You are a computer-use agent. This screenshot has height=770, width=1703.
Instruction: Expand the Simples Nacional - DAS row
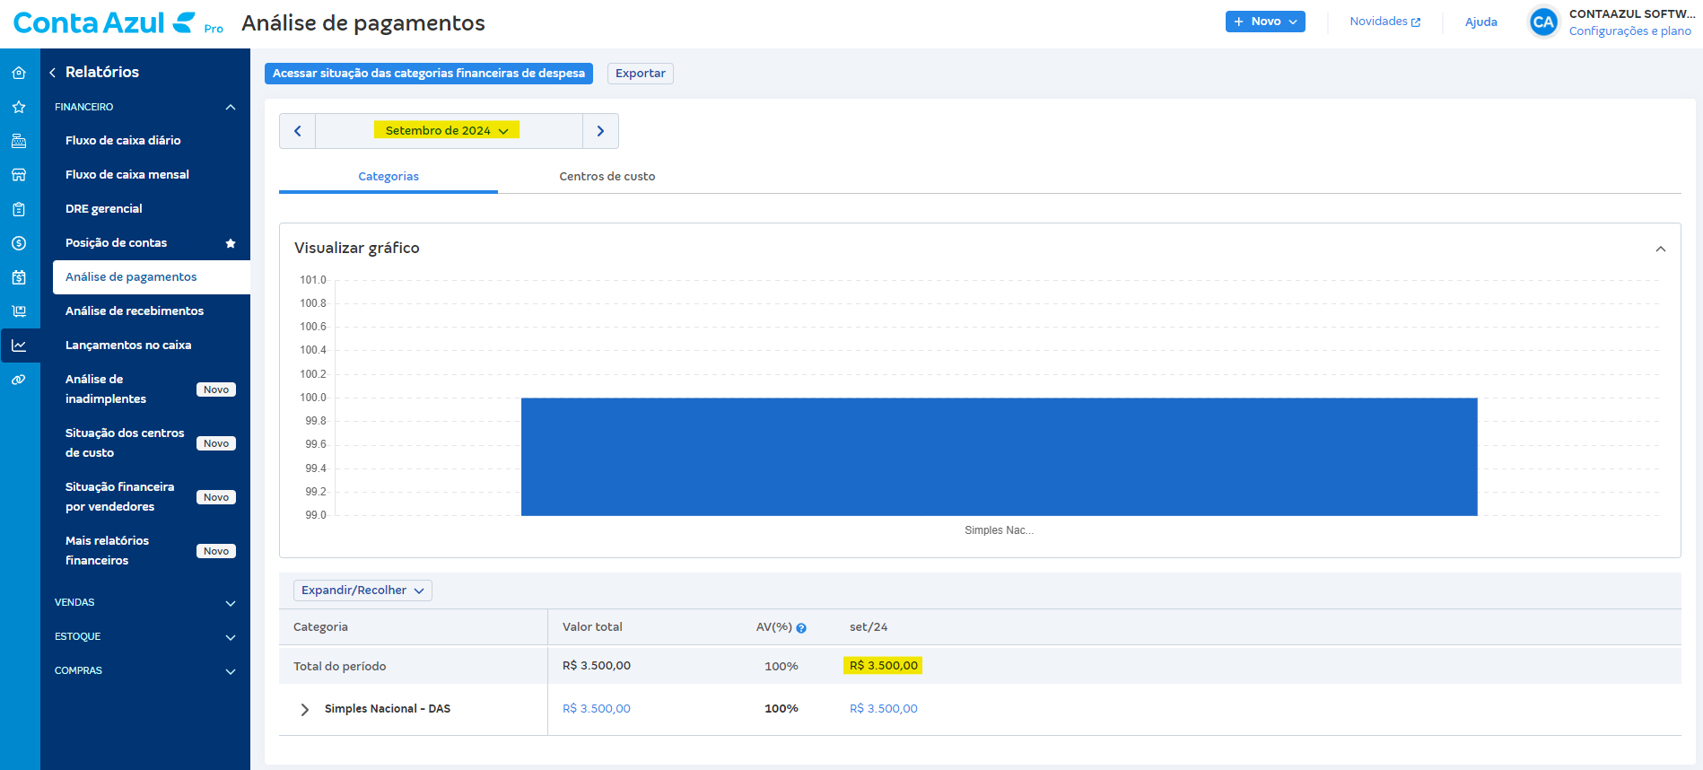305,709
